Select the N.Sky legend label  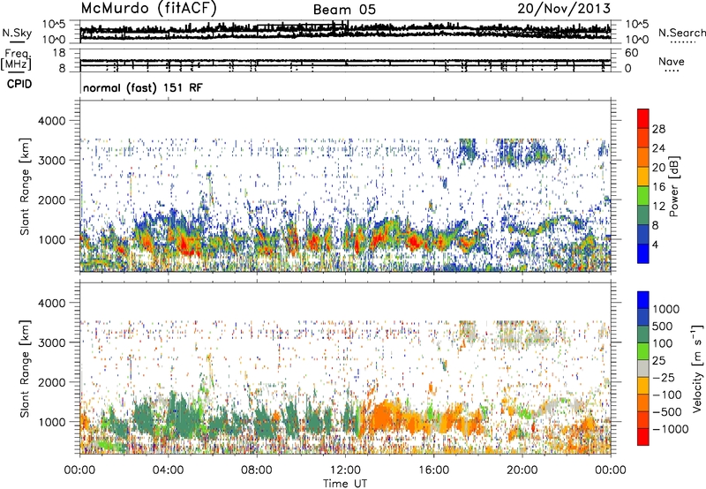(x=17, y=33)
